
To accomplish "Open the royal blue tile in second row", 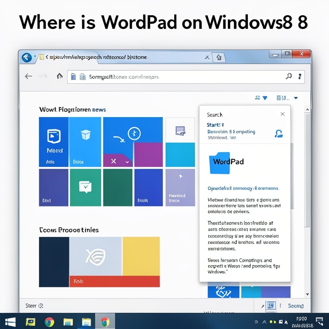I will [148, 187].
